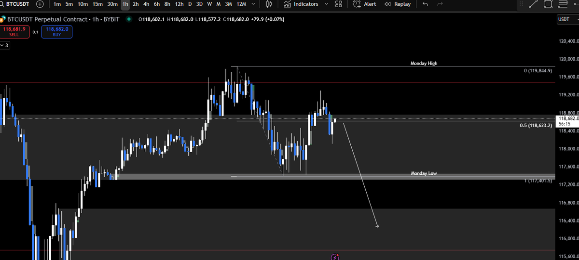Choose the 3M timeframe
This screenshot has width=579, height=260.
pyautogui.click(x=229, y=4)
